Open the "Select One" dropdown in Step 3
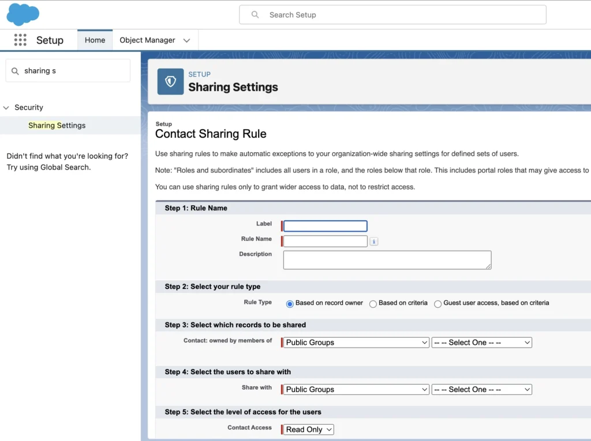The height and width of the screenshot is (441, 591). [481, 342]
